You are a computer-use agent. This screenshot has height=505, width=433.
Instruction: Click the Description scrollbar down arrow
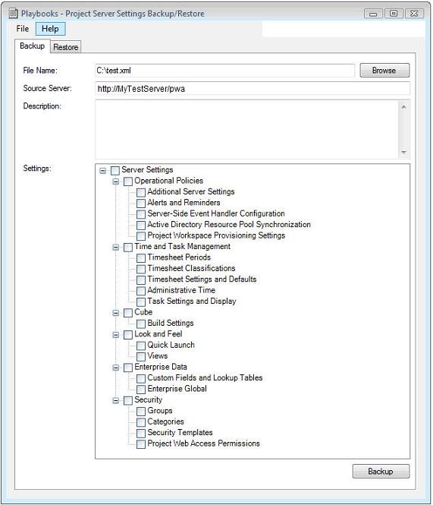(x=403, y=152)
